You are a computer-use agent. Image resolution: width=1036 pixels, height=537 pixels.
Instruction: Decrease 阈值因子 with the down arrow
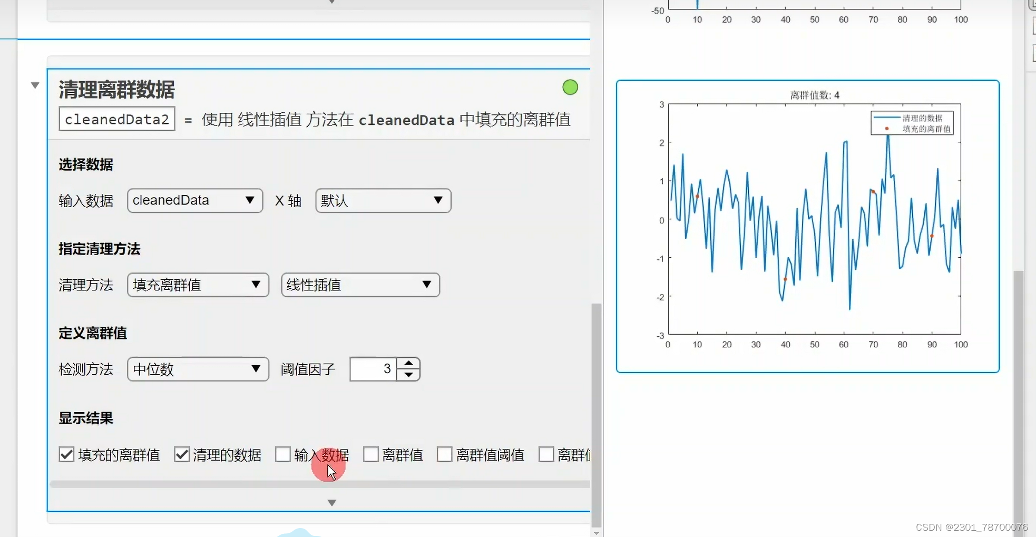coord(408,375)
